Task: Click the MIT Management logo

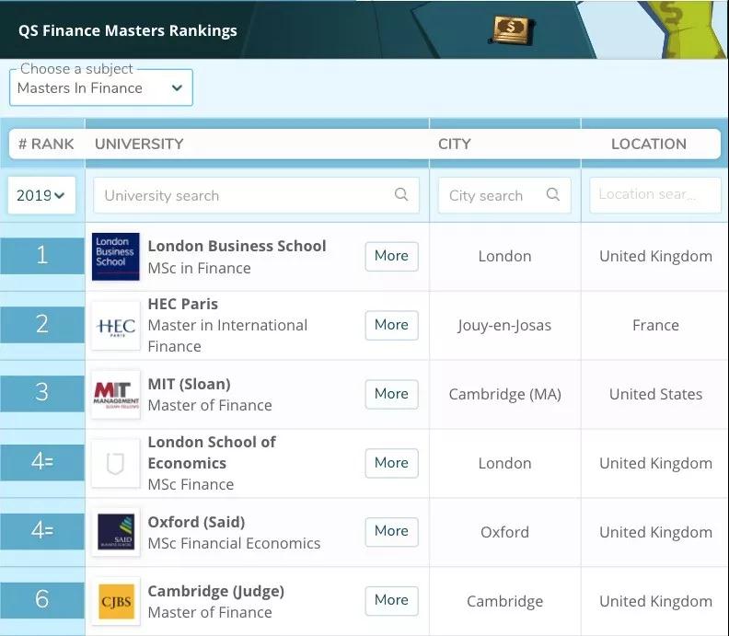Action: coord(116,394)
